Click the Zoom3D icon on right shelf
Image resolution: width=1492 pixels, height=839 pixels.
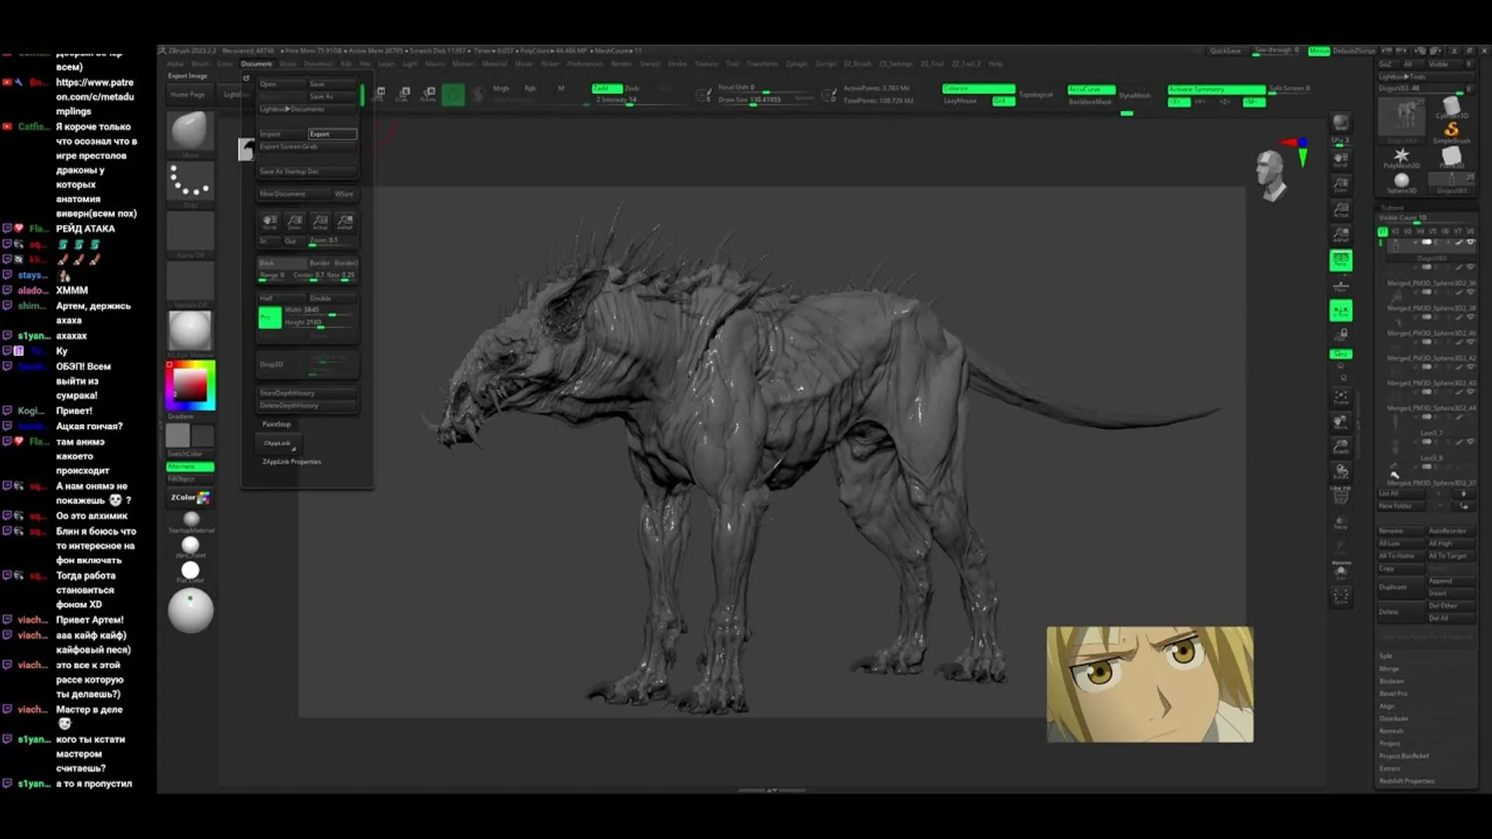1340,447
